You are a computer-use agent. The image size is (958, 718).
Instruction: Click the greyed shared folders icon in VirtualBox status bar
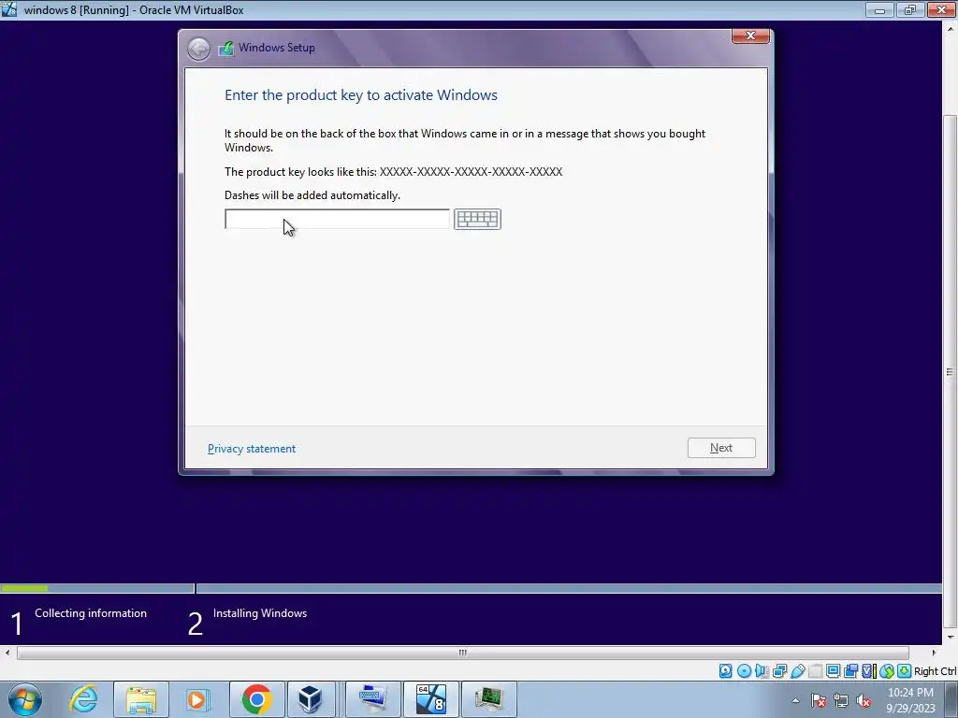(x=815, y=671)
